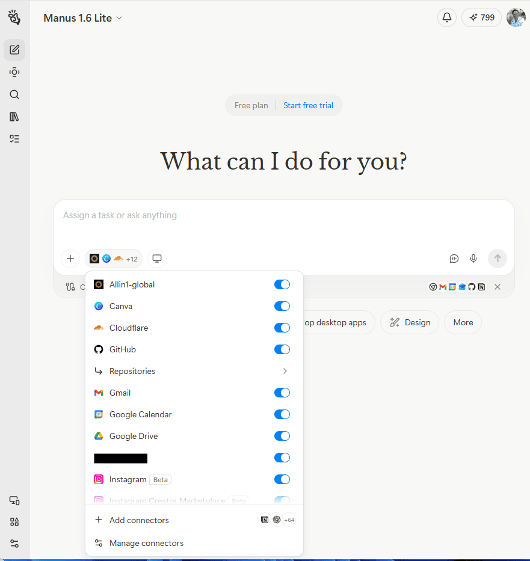Screen dimensions: 530x561
Task: Click the notification bell icon
Action: pos(446,17)
